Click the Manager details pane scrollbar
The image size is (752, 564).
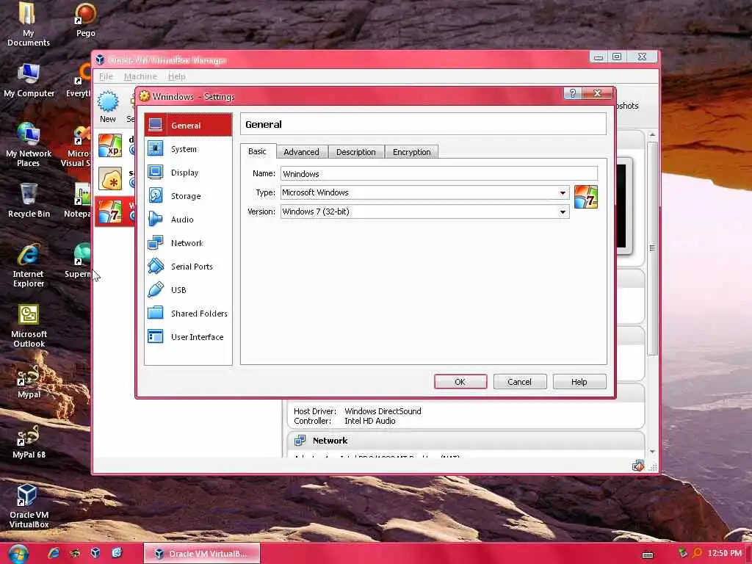coord(652,248)
